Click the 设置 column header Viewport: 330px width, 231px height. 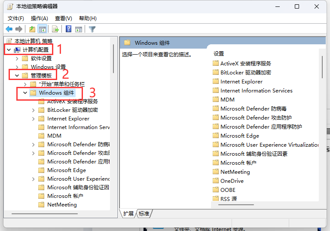(x=219, y=54)
